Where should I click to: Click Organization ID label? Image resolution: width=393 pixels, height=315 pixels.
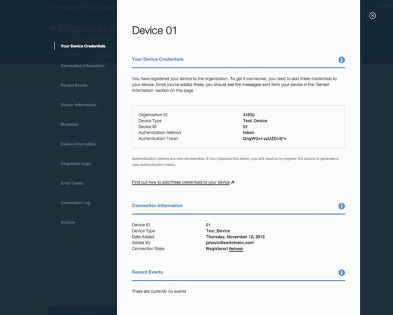[152, 115]
